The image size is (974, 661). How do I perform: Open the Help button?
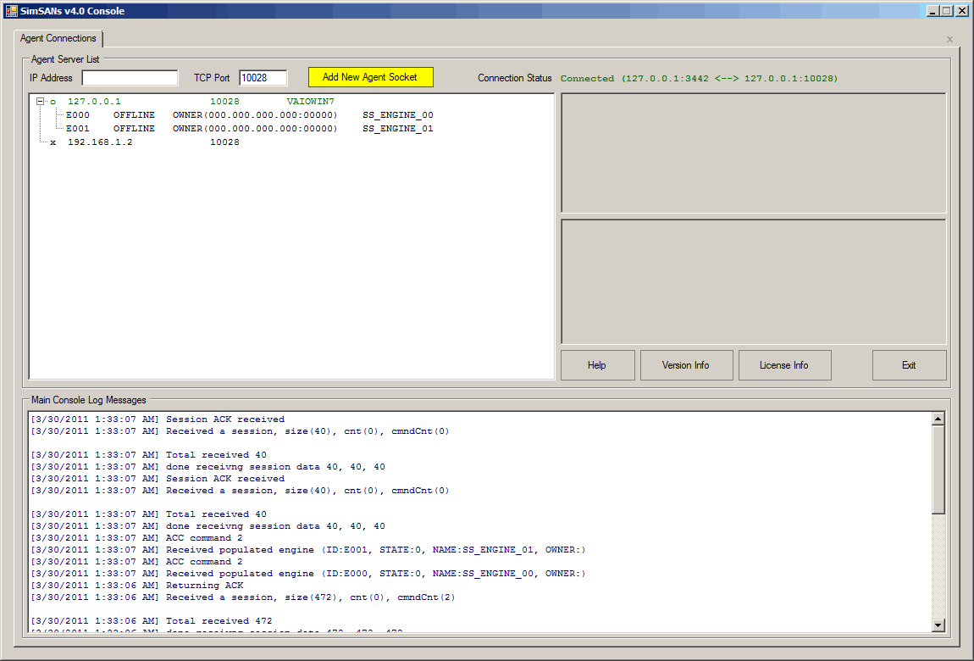pos(597,365)
